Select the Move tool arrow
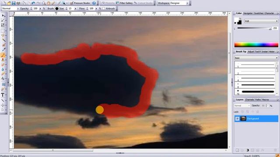The height and width of the screenshot is (157, 280). tap(3, 16)
